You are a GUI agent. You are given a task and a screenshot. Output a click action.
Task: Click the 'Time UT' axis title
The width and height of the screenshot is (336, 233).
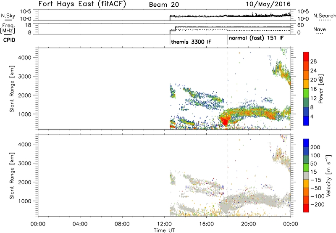[x=164, y=230]
